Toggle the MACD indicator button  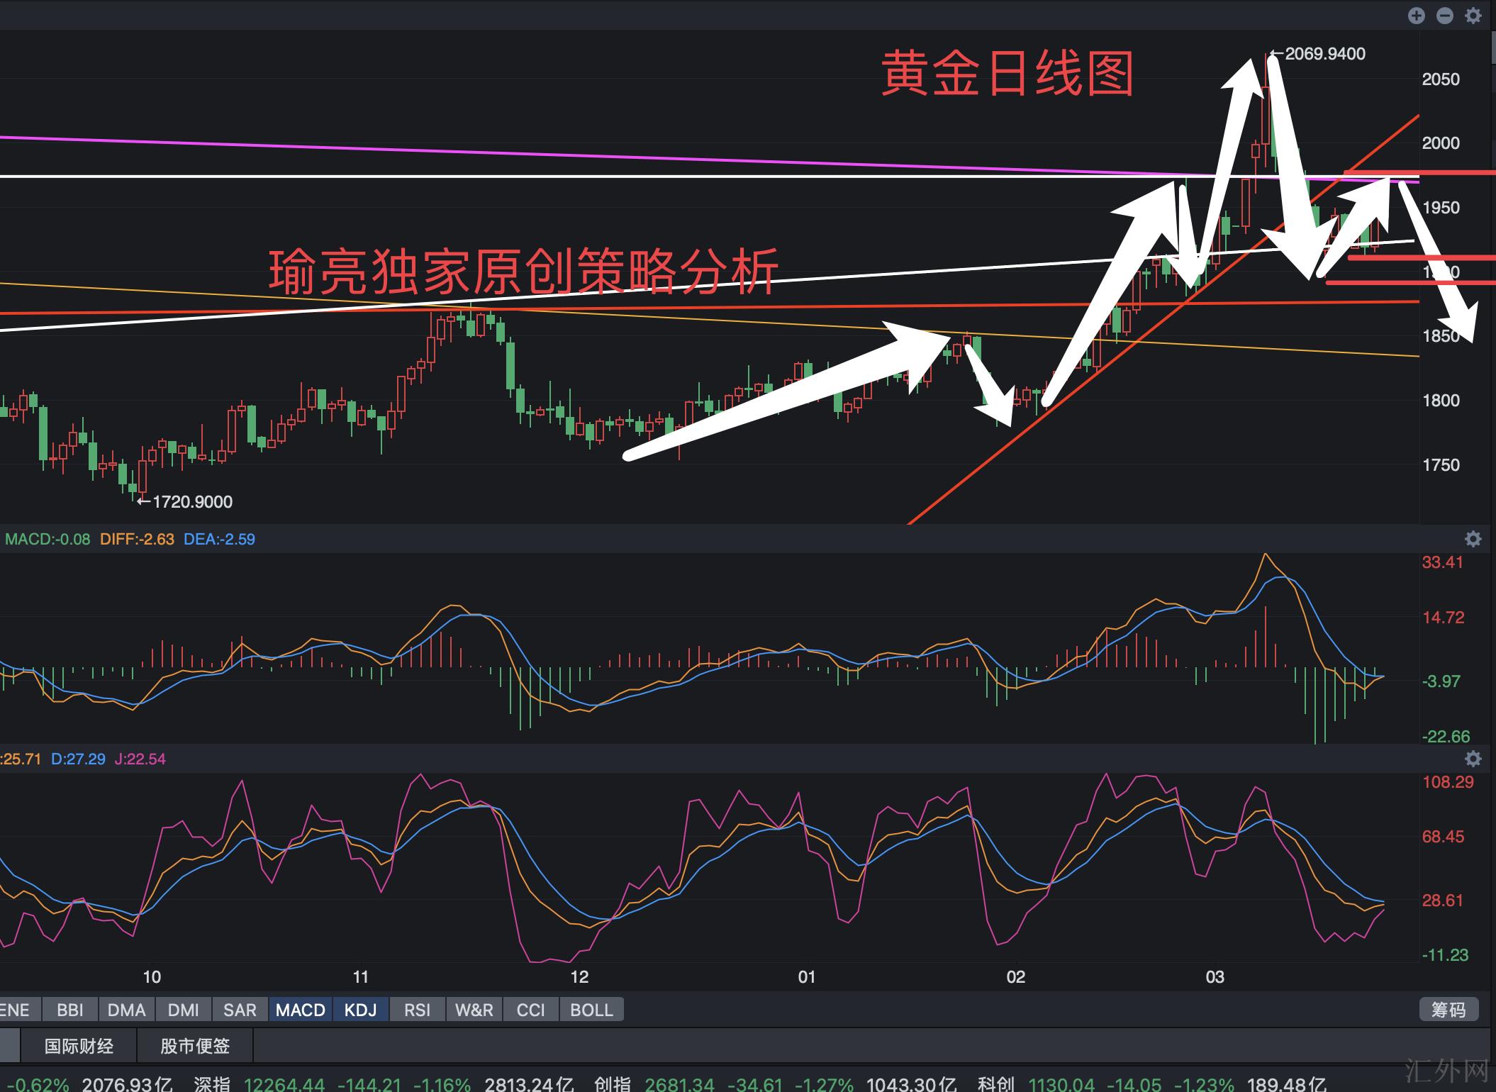tap(300, 1010)
